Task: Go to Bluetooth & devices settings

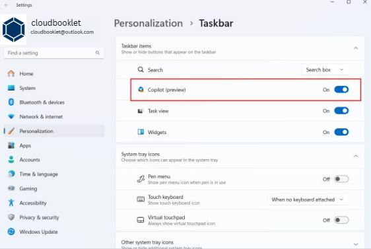Action: pos(54,102)
